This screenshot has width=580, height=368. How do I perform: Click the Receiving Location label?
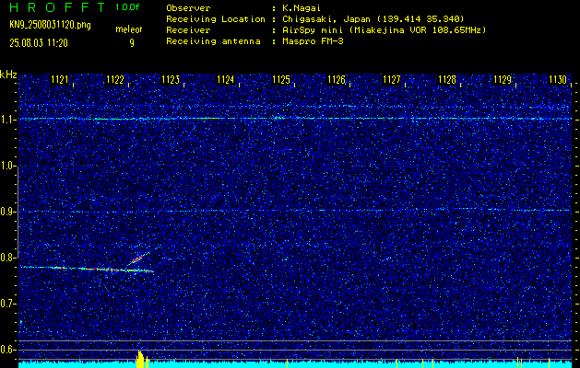click(216, 19)
